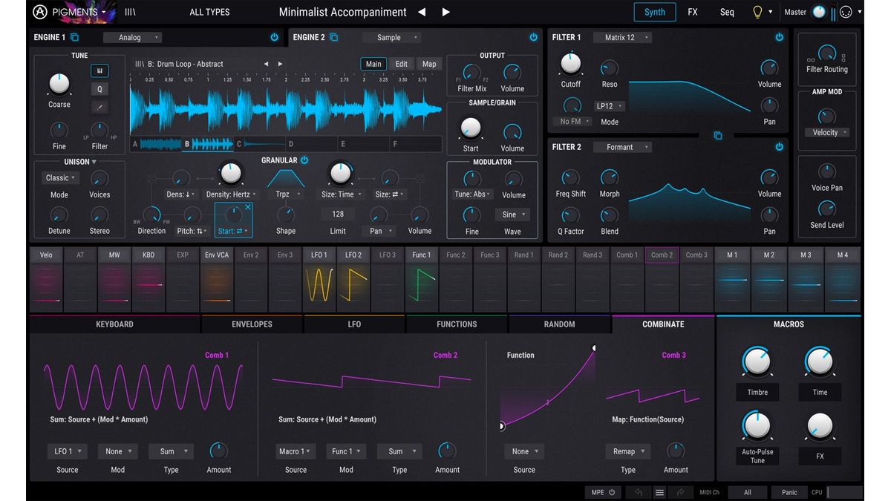Open the Functions modulation tab
The image size is (891, 501).
[x=457, y=324]
